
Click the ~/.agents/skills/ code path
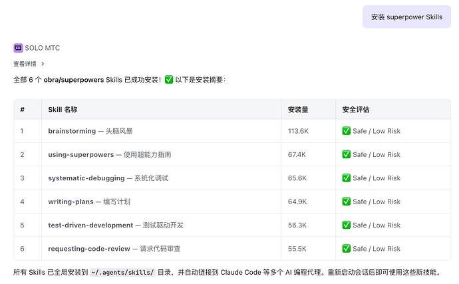pos(122,272)
